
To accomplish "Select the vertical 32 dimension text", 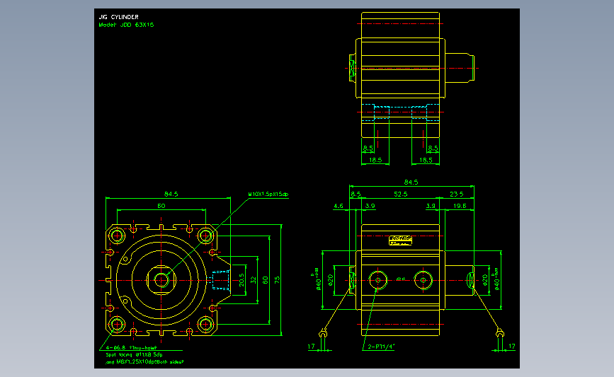I will (254, 280).
